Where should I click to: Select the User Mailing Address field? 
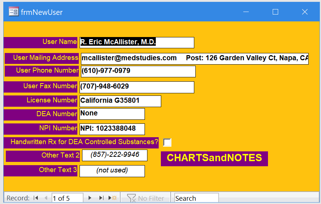[195, 58]
